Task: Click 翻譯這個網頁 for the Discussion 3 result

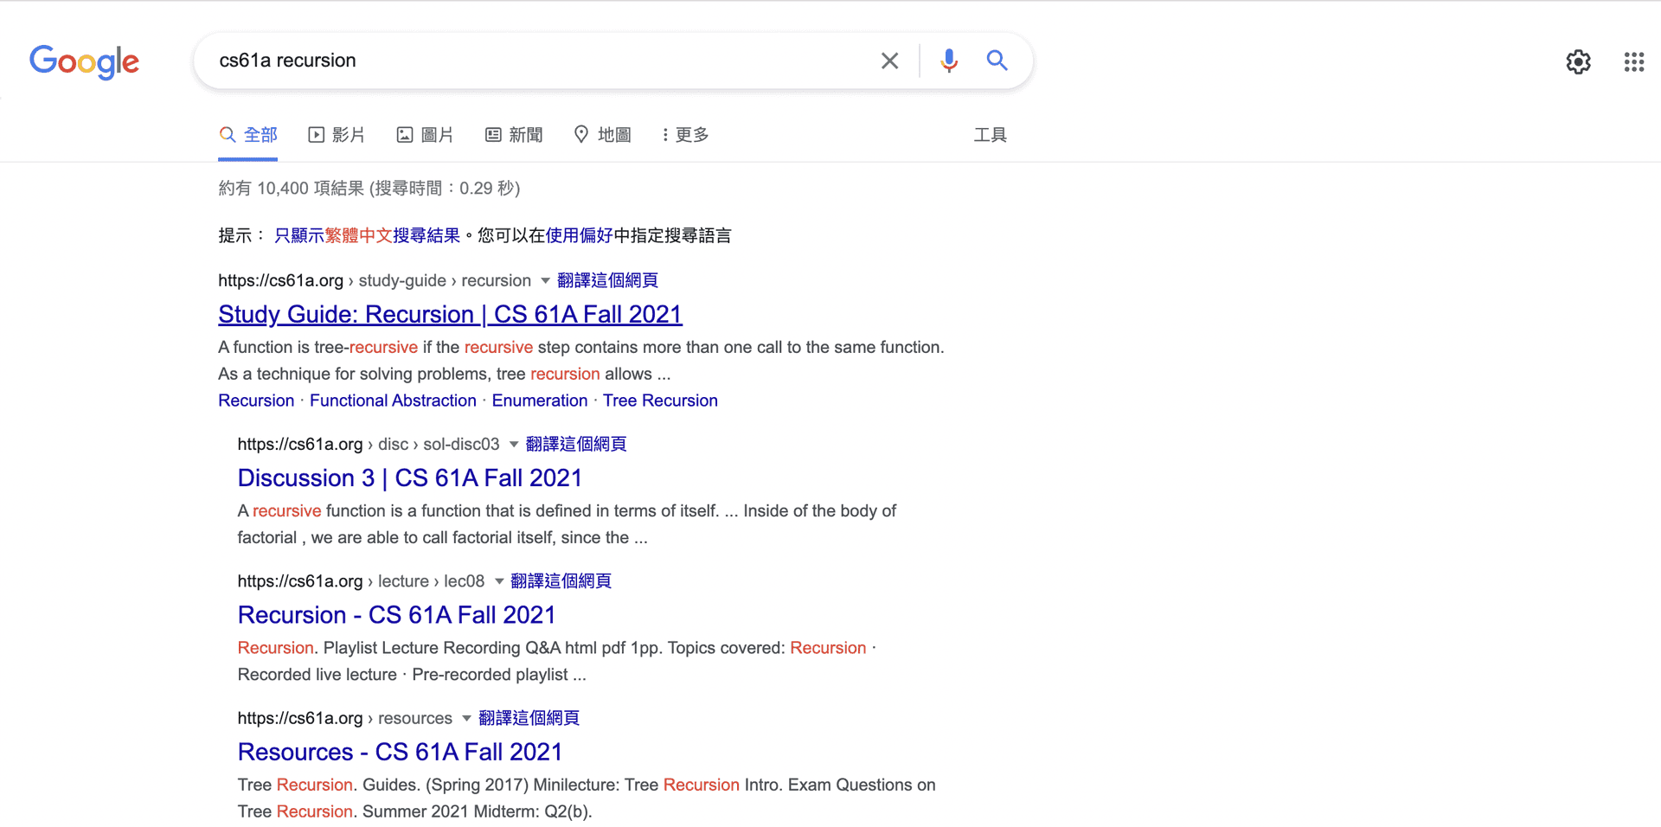Action: 576,444
